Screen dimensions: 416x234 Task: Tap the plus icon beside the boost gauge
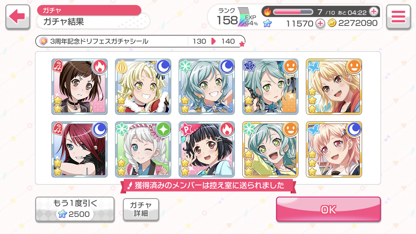373,12
